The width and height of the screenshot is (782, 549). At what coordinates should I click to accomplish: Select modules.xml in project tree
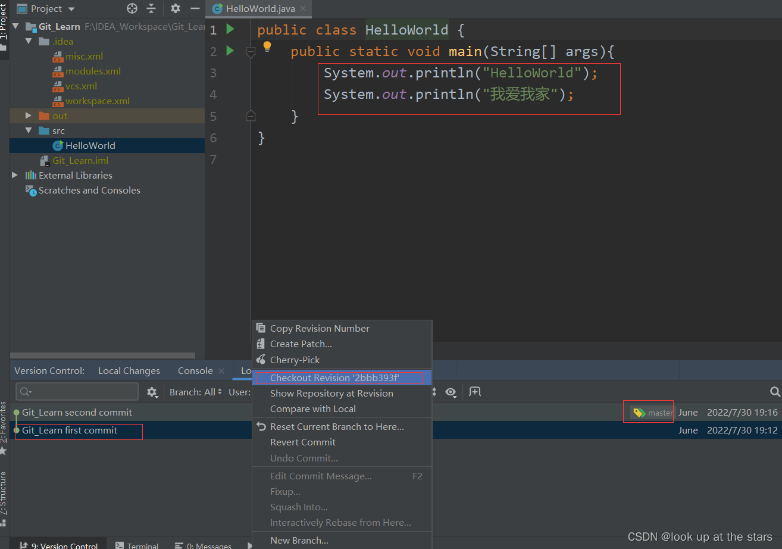(93, 71)
